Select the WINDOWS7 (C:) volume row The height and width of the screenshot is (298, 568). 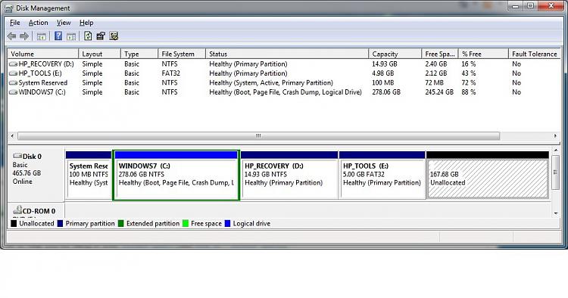pos(284,92)
